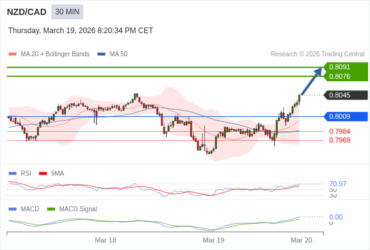Viewport: 370px width, 250px height.
Task: Click the red 9MA legend swatch
Action: click(43, 174)
